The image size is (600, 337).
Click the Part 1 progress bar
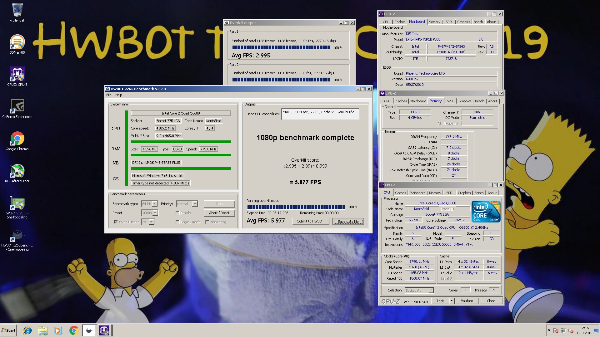(281, 47)
